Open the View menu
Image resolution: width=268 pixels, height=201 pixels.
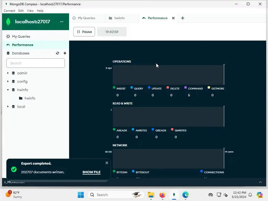pos(30,10)
